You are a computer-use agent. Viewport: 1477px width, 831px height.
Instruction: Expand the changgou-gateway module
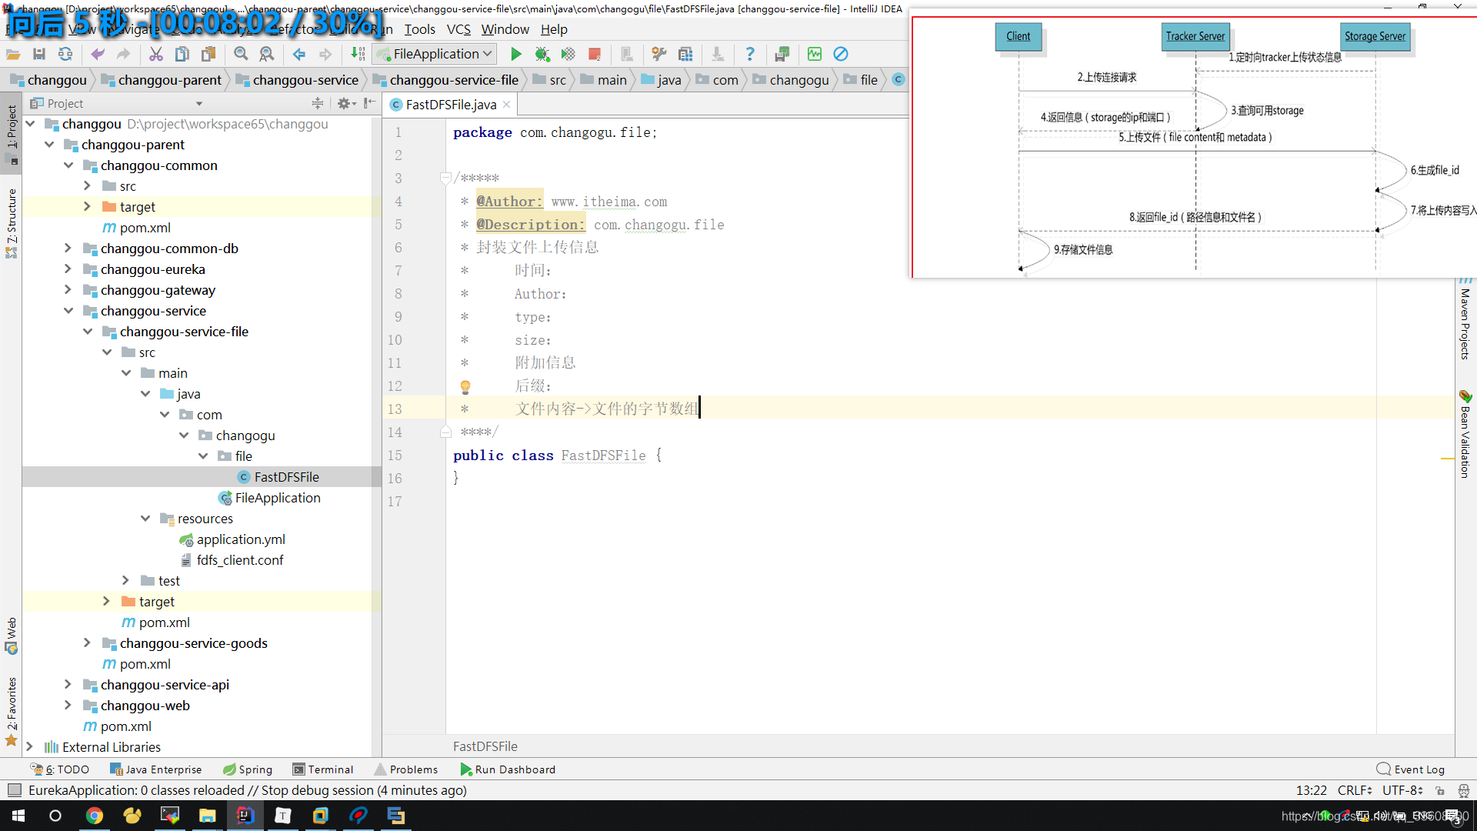click(68, 290)
